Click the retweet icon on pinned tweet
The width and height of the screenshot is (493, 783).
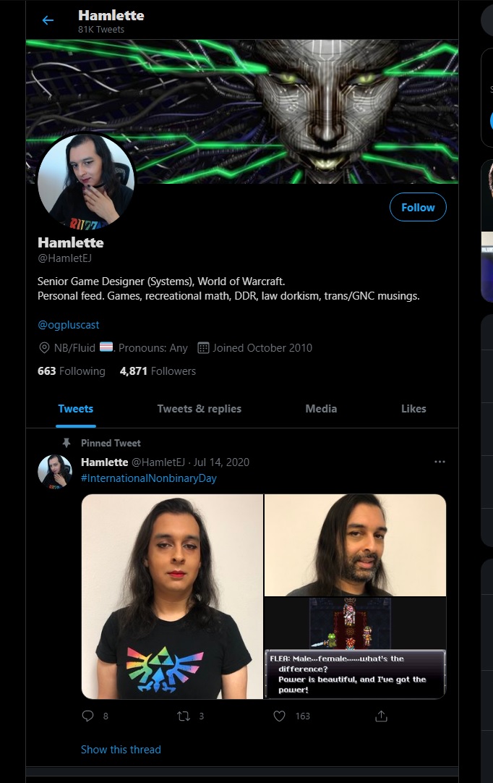point(183,716)
